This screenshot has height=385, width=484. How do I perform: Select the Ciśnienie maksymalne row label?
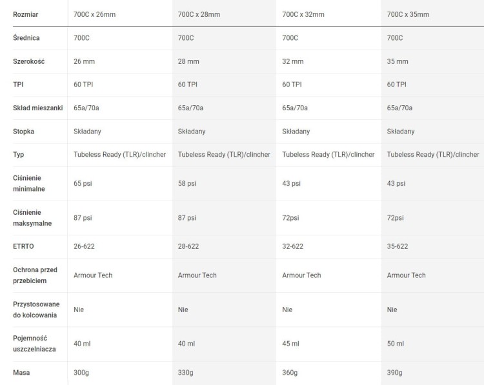tap(32, 218)
